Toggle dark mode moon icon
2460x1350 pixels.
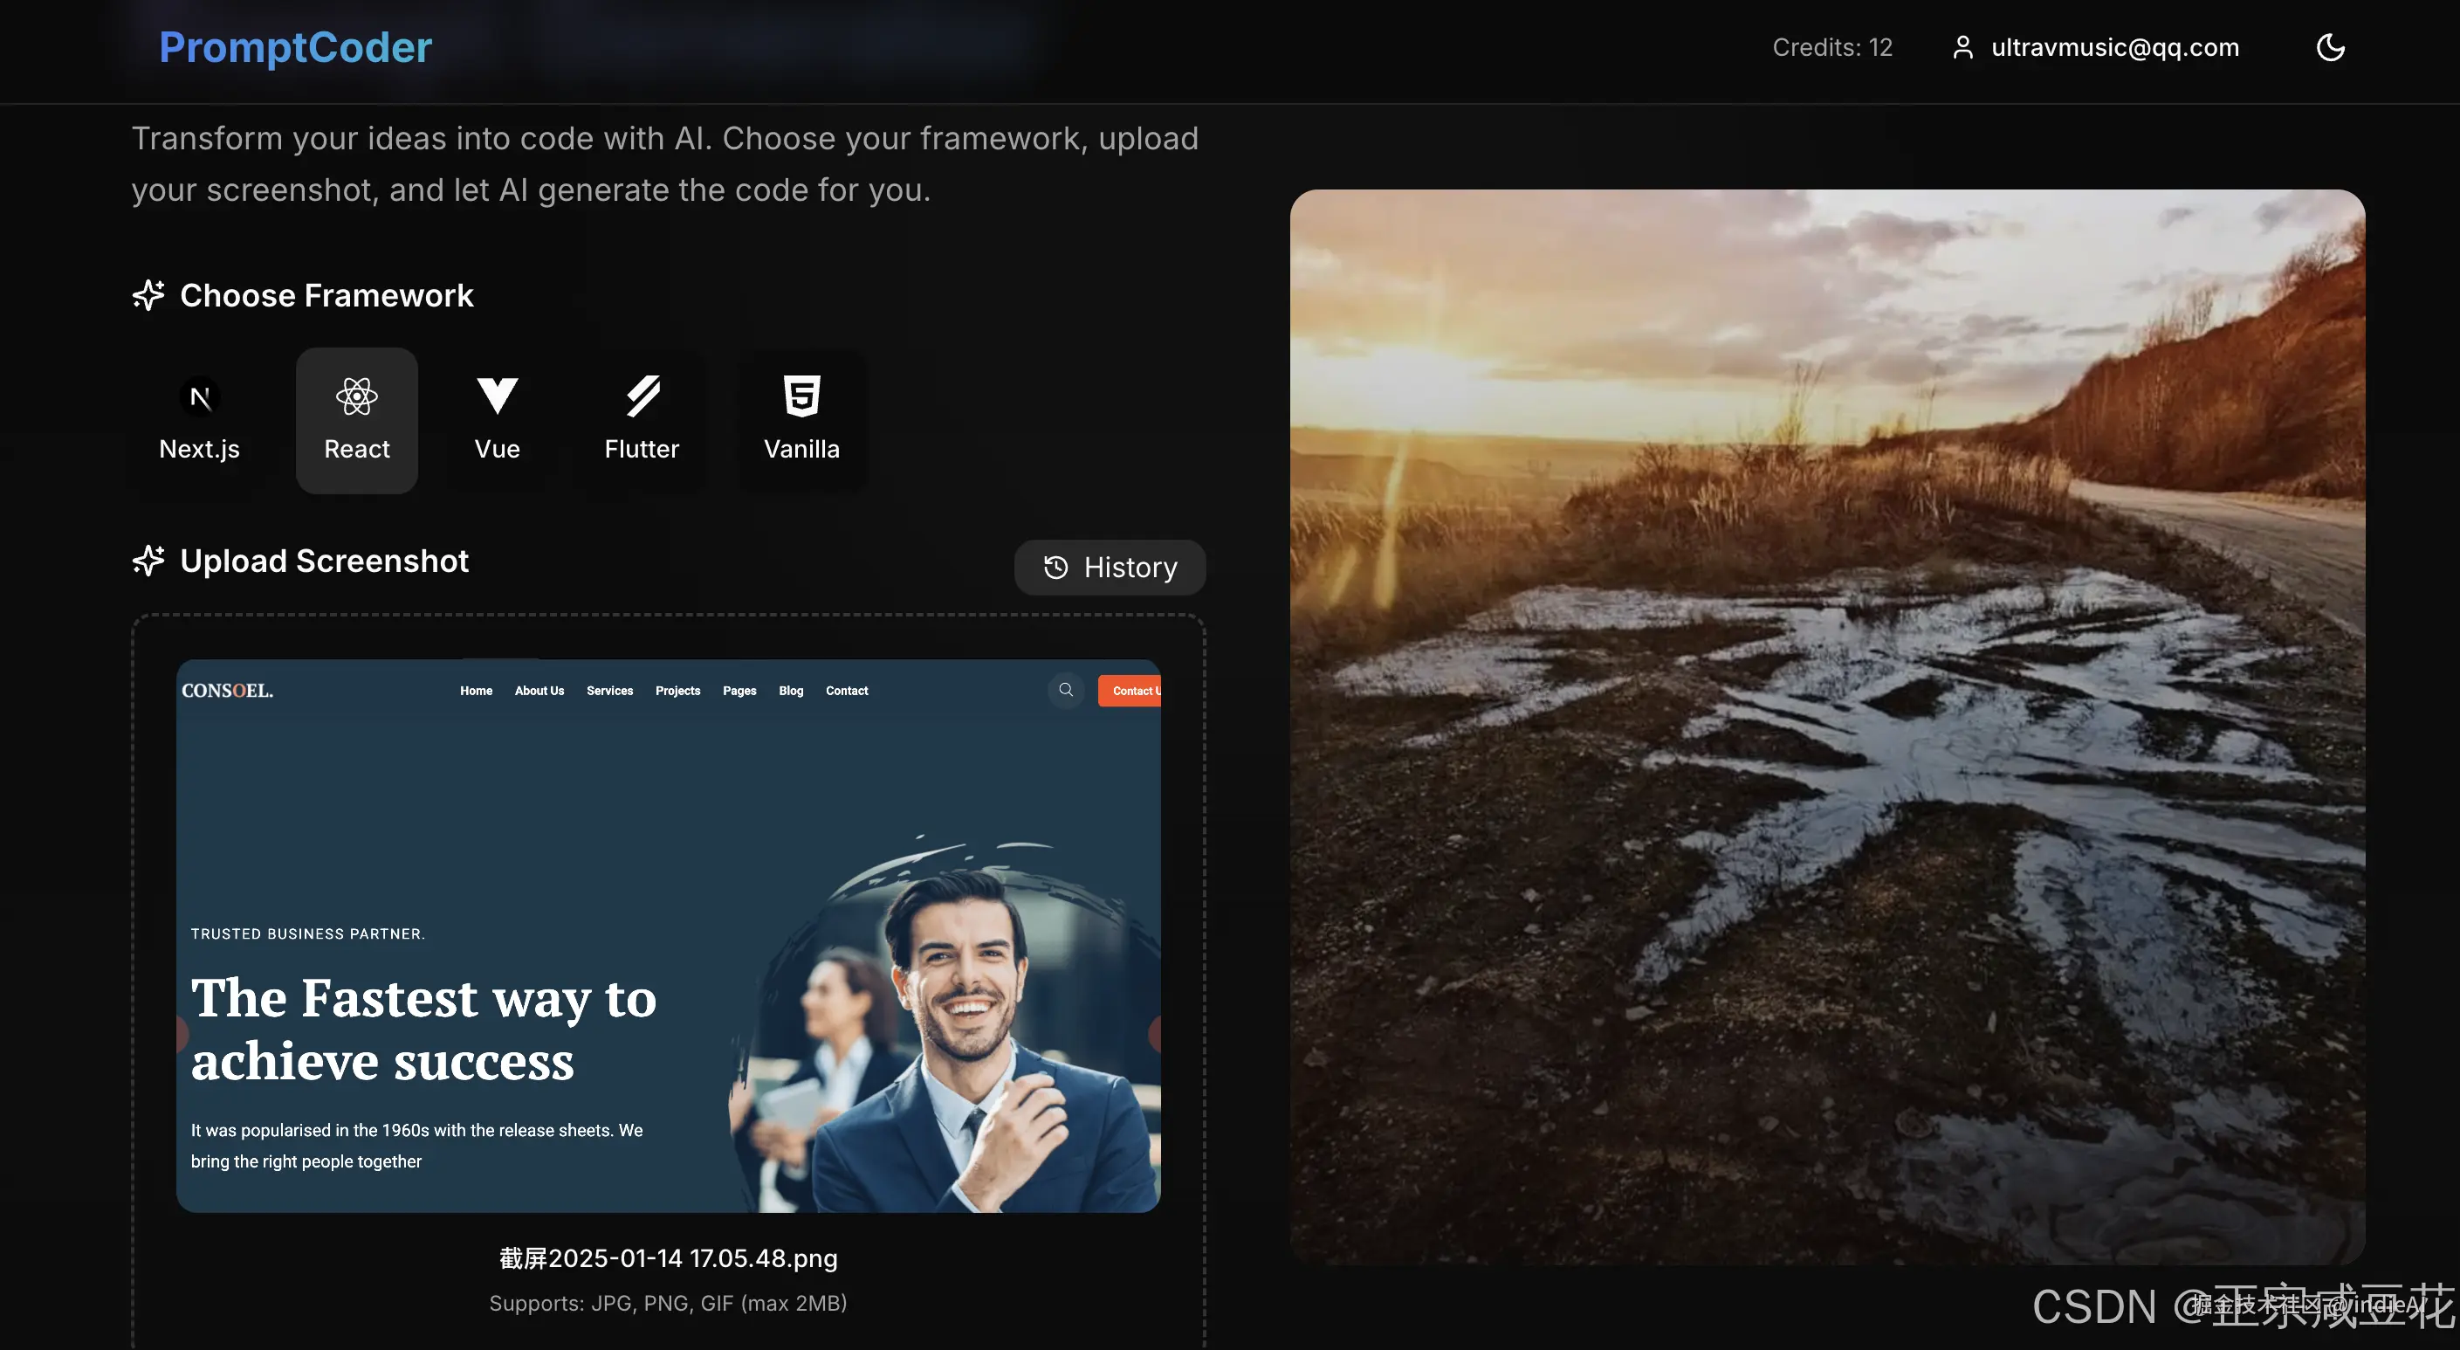(2330, 47)
